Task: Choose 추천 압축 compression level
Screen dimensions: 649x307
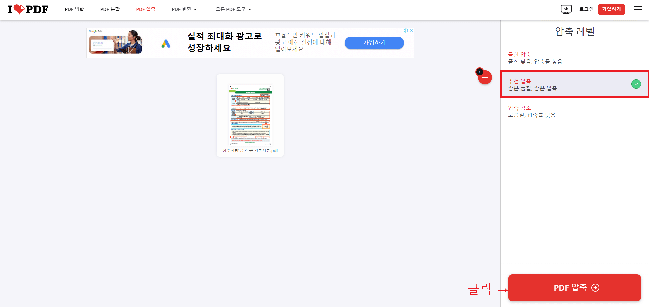Action: click(575, 84)
